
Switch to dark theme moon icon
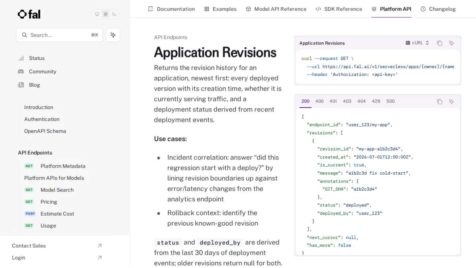click(x=114, y=14)
